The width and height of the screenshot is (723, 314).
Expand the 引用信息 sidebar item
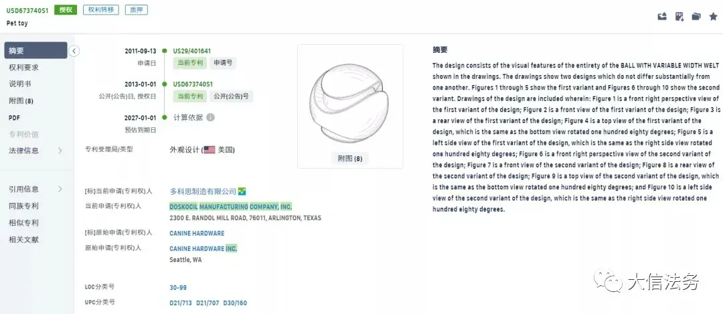coord(35,189)
